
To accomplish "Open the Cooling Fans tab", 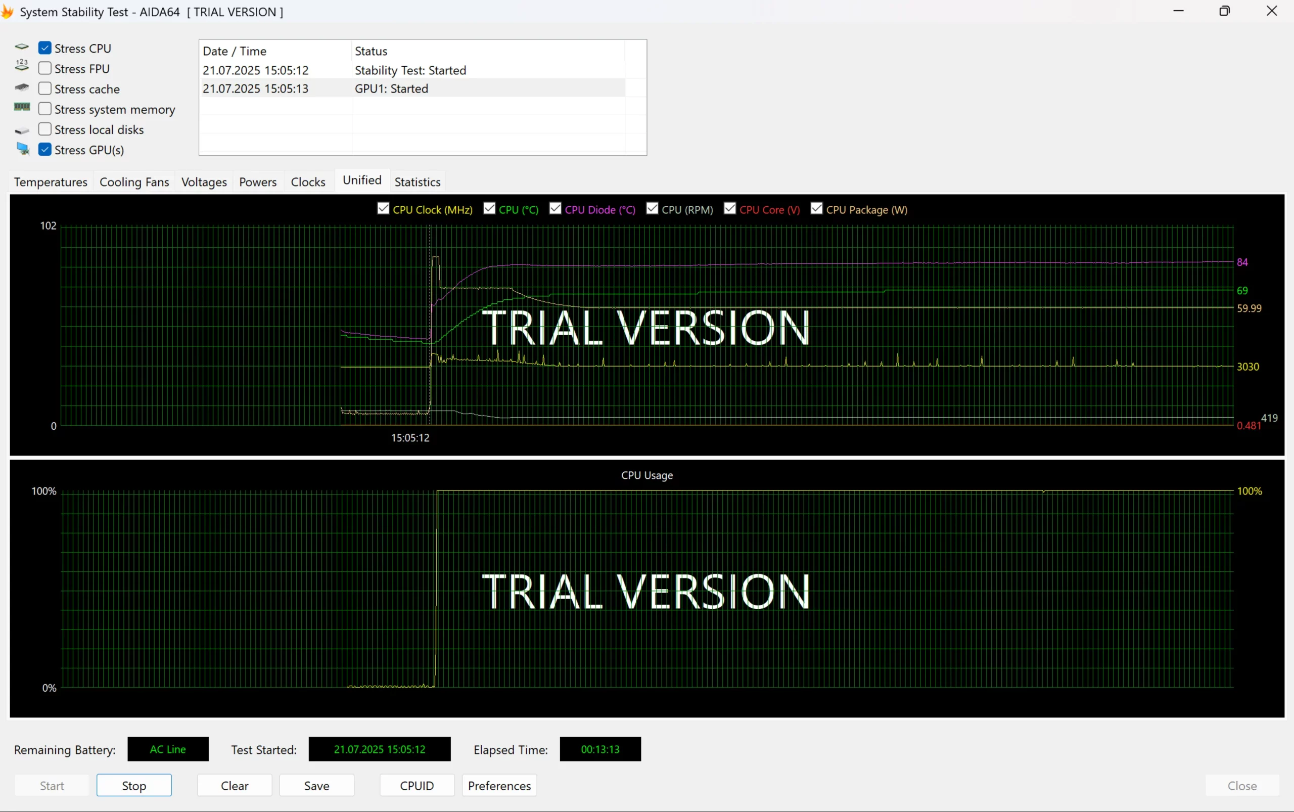I will [x=134, y=182].
